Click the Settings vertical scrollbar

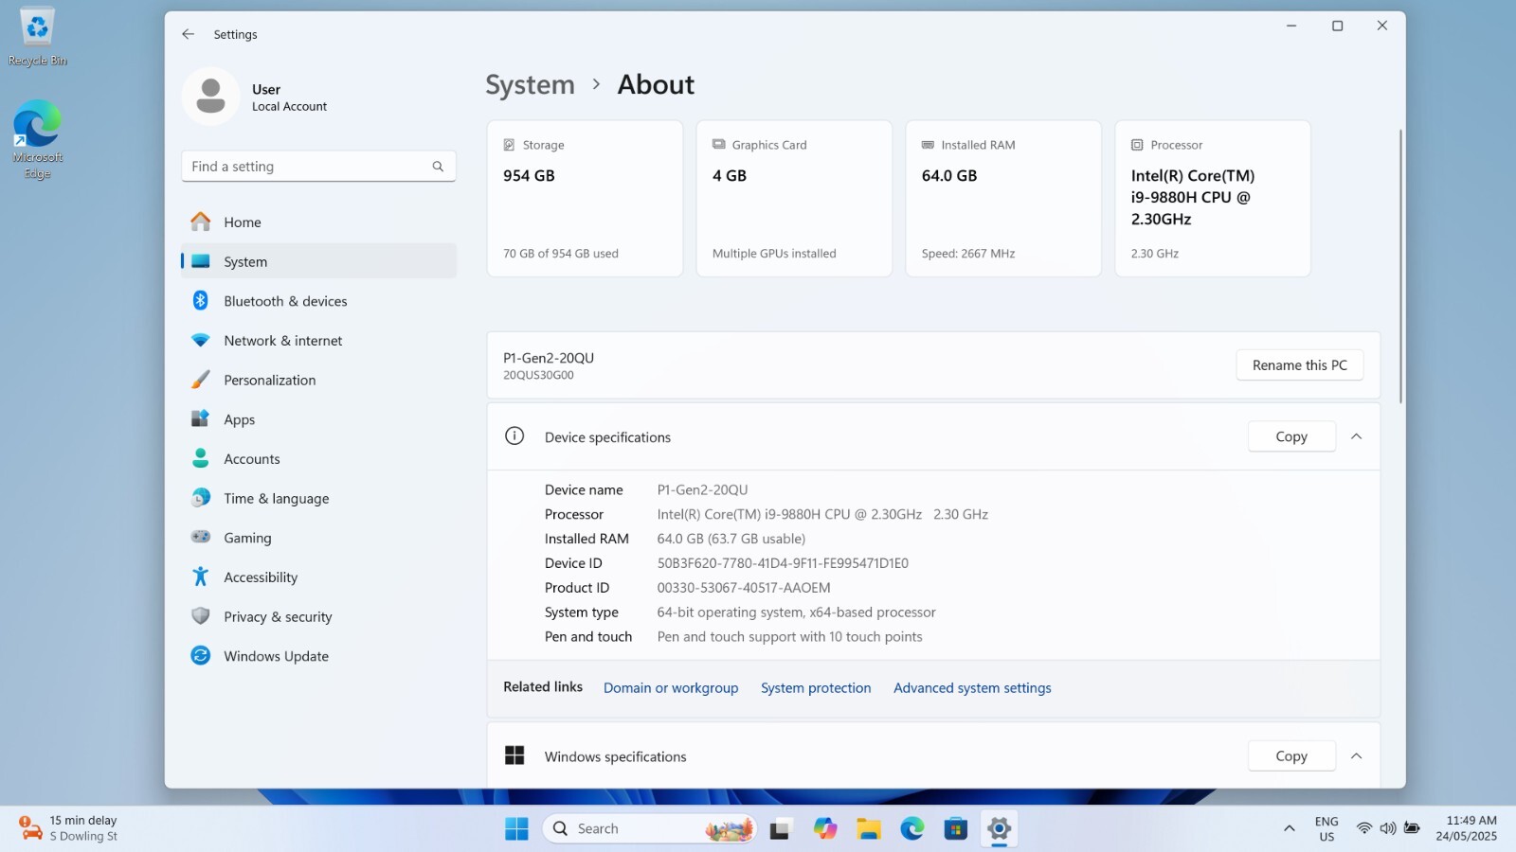click(1400, 266)
